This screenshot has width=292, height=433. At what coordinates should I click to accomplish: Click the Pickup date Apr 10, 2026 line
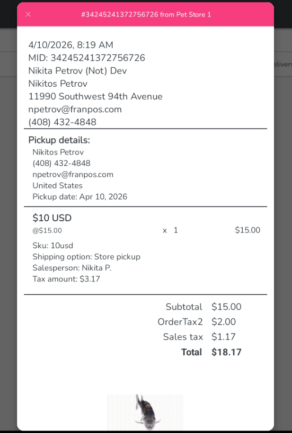click(80, 197)
